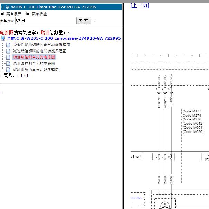Click the three-phase motor symbol in the diagram
Viewport: 209px width, 209px height.
click(x=165, y=206)
